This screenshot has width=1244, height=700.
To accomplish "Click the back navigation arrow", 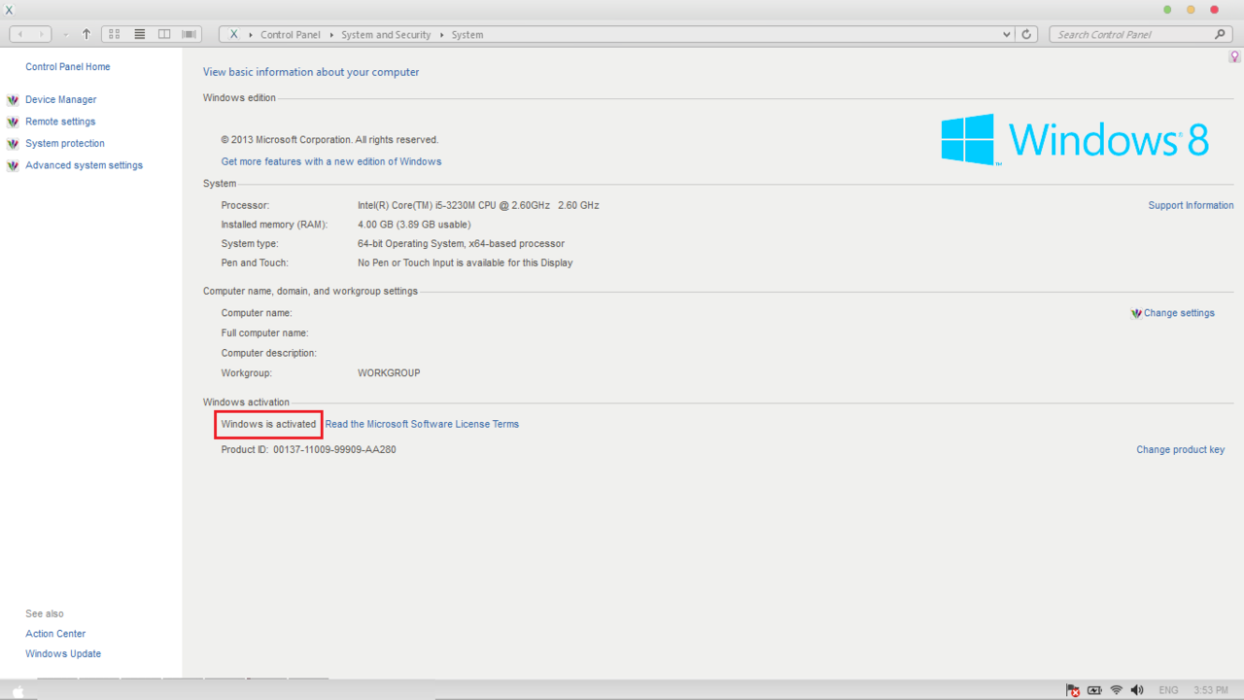I will pyautogui.click(x=19, y=34).
